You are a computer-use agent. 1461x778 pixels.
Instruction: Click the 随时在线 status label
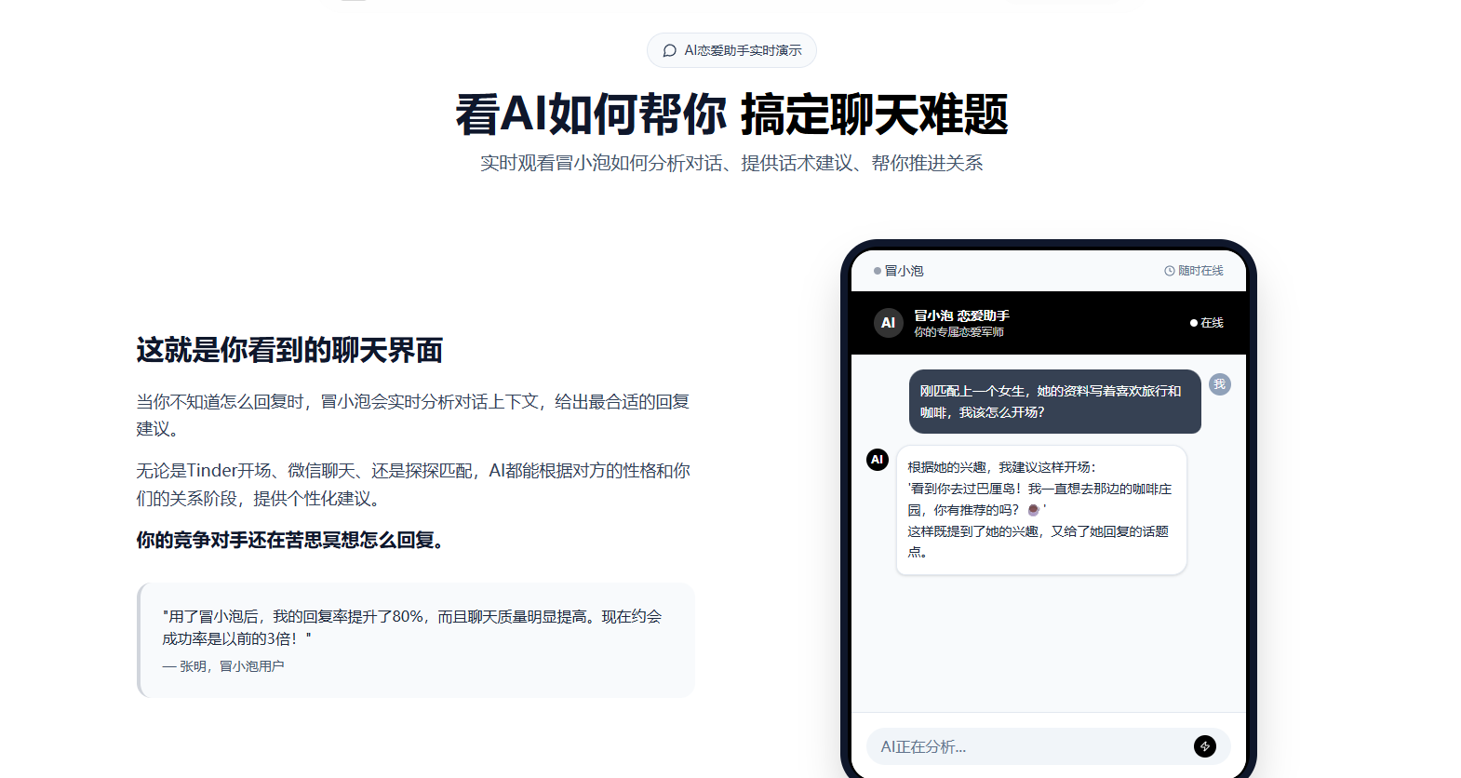click(x=1200, y=271)
